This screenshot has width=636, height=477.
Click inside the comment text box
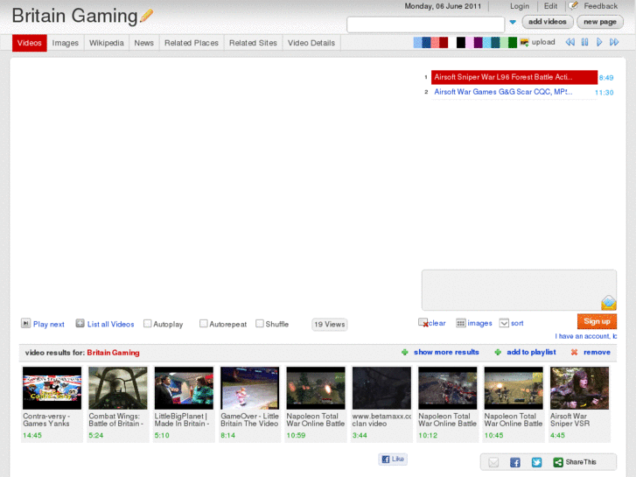coord(519,290)
